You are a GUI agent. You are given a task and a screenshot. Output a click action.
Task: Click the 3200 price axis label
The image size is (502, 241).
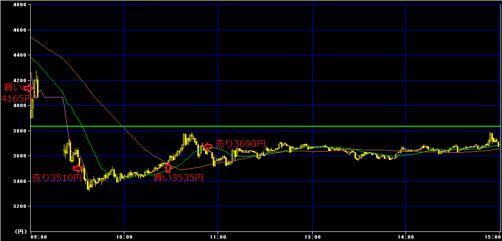click(x=20, y=207)
